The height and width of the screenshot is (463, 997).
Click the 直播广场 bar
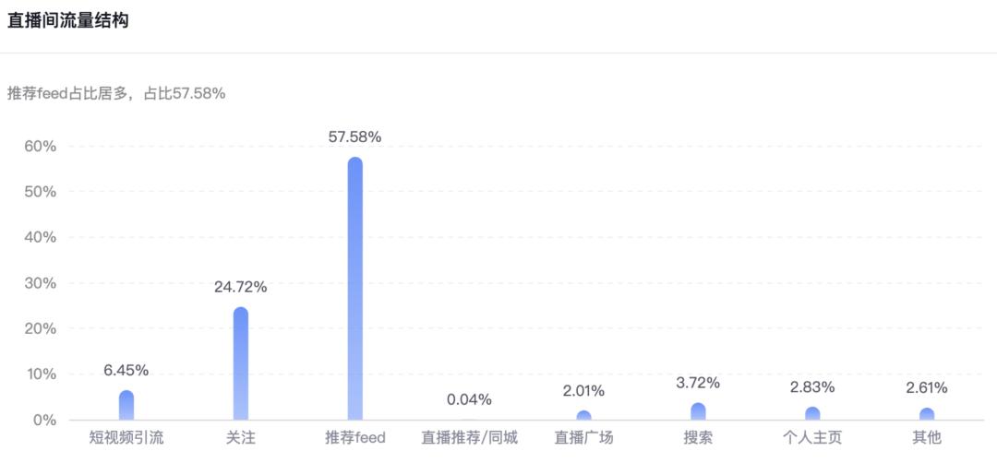pyautogui.click(x=583, y=415)
